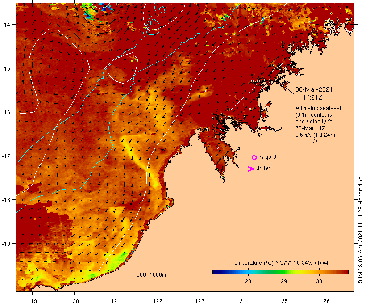Click the latitude axis label -15

[5, 68]
